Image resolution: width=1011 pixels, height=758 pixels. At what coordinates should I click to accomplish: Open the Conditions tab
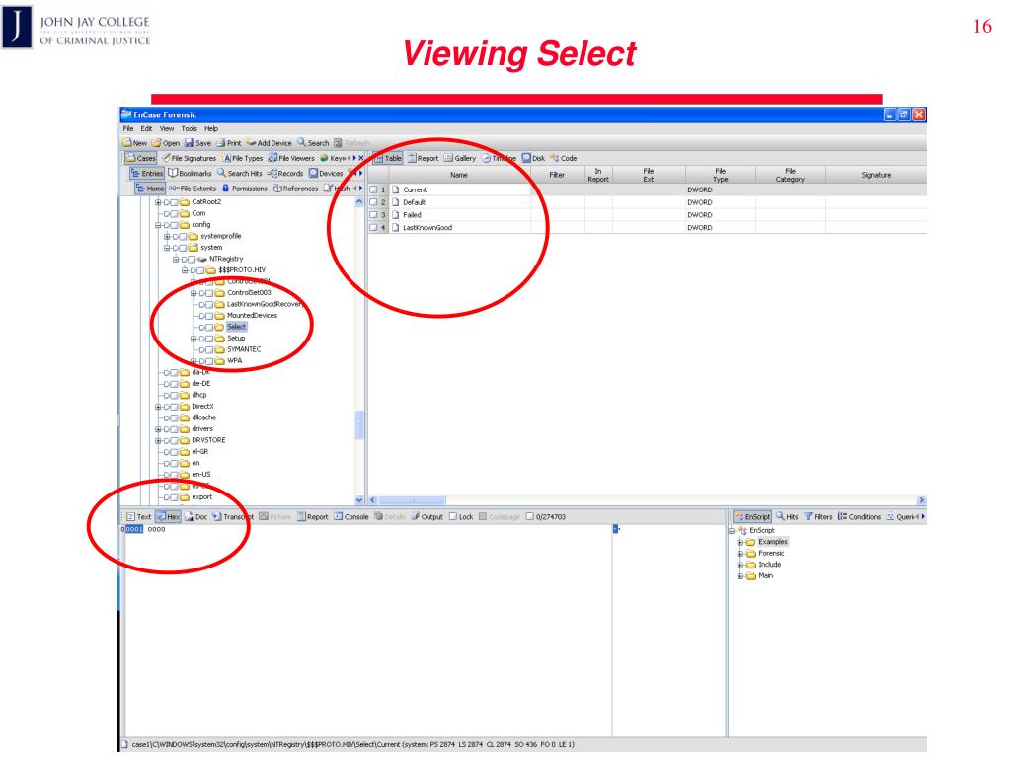point(860,517)
